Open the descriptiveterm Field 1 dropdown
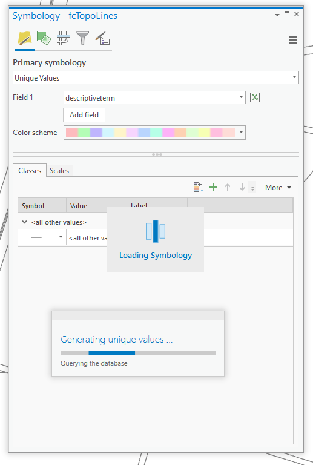 click(x=154, y=97)
